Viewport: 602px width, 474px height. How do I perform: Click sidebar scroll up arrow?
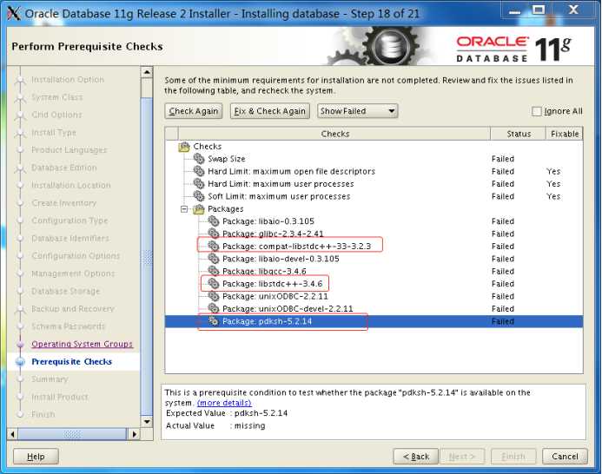pyautogui.click(x=147, y=72)
